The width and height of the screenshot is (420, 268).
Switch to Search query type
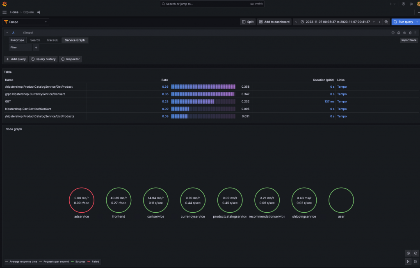(x=35, y=40)
